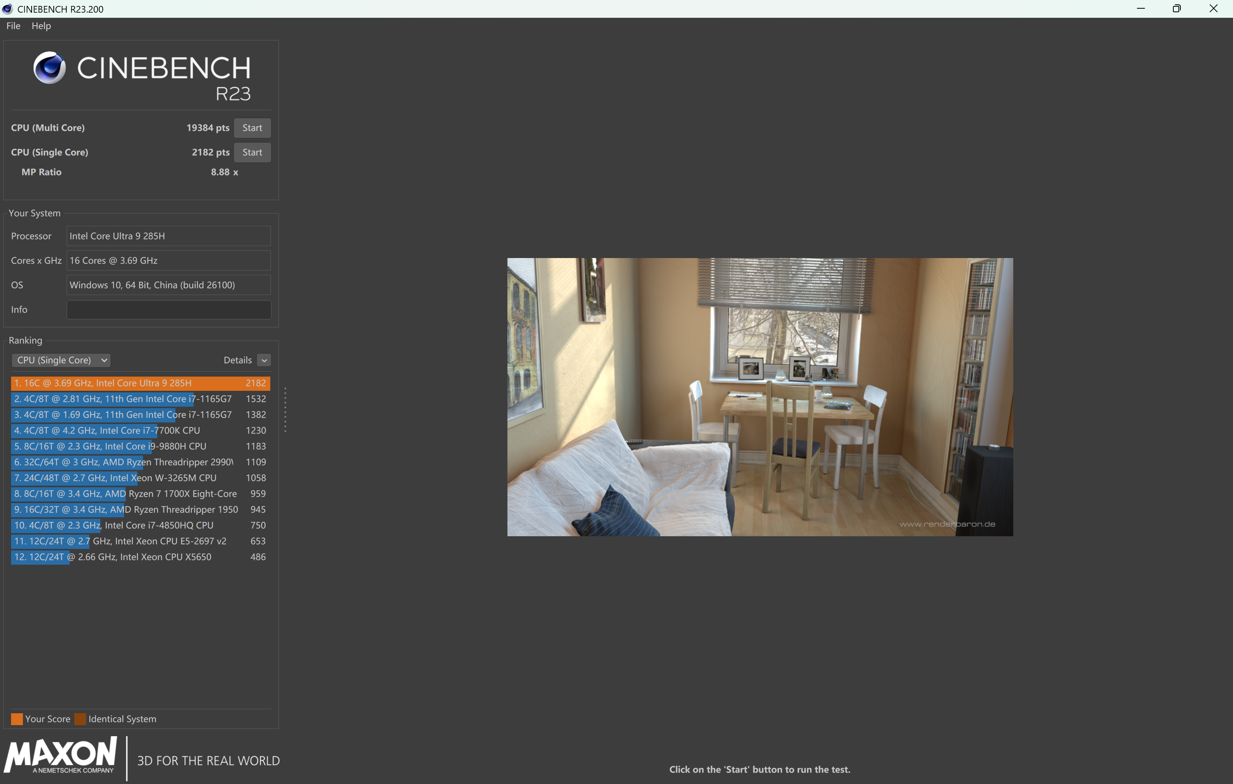Click the orange Your Score legend swatch

click(x=17, y=720)
